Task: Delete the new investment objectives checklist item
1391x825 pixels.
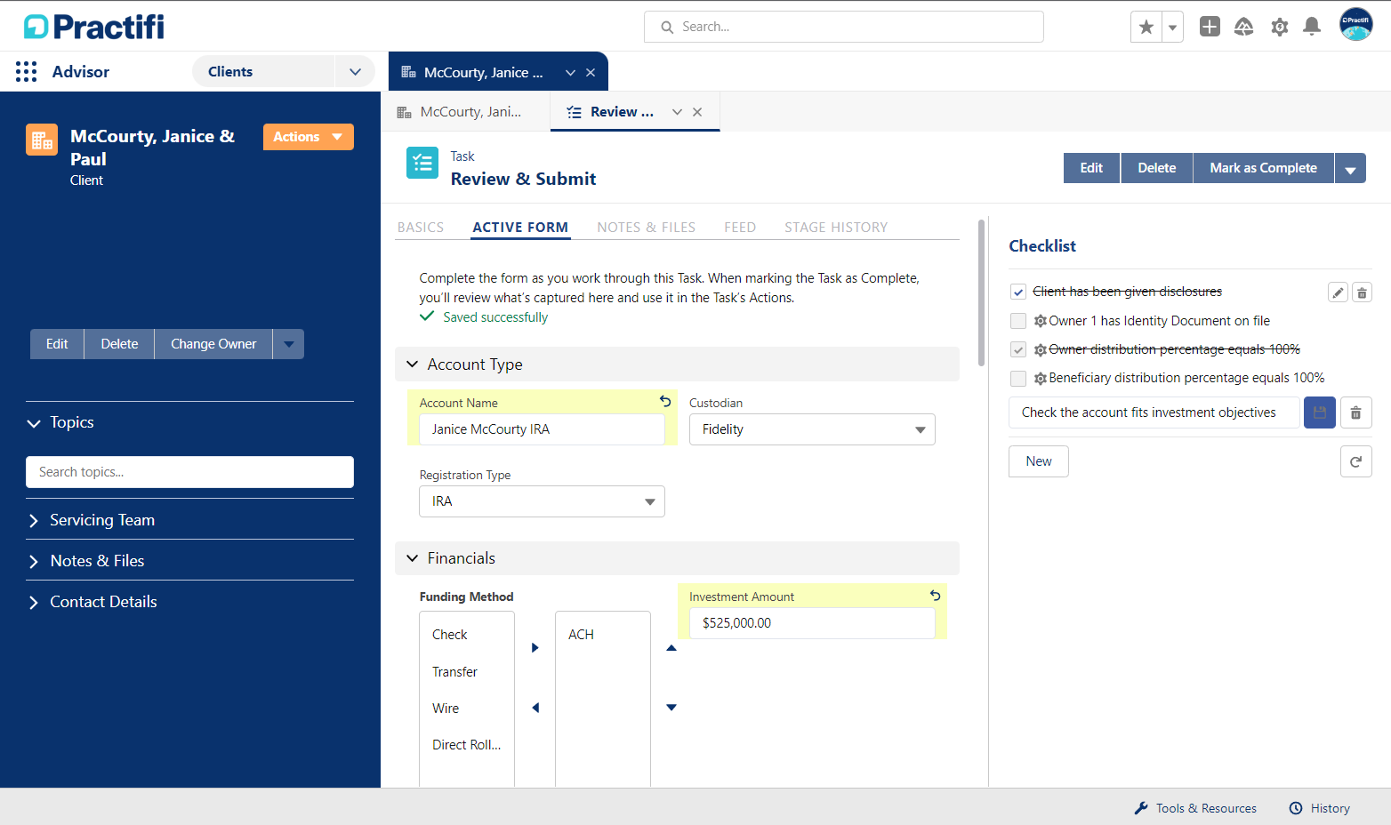Action: [x=1355, y=412]
